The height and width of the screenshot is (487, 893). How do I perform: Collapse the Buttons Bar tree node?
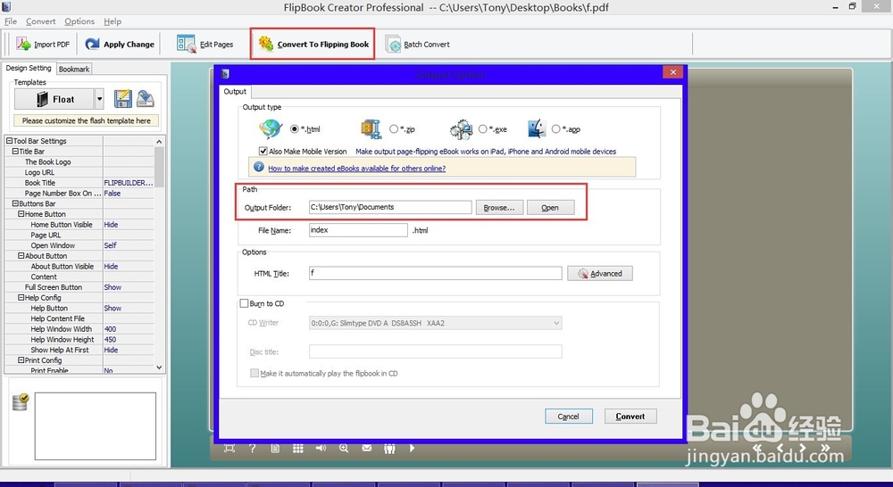point(15,203)
